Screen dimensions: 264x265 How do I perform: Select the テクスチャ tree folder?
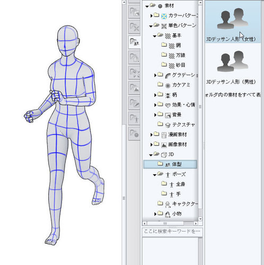[176, 125]
